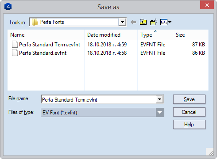Open the View menu icon

(x=166, y=22)
